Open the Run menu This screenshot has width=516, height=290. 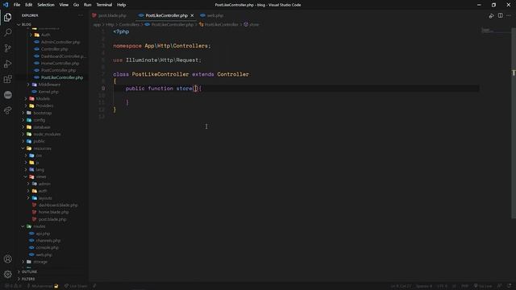[88, 5]
